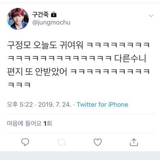
Task: Click the grey area below the tweet
Action: pyautogui.click(x=80, y=156)
